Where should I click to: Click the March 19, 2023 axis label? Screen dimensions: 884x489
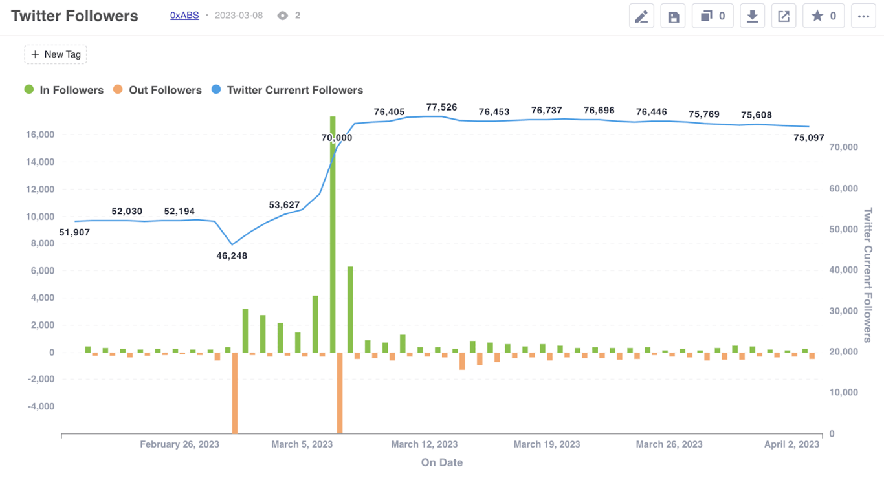click(547, 444)
